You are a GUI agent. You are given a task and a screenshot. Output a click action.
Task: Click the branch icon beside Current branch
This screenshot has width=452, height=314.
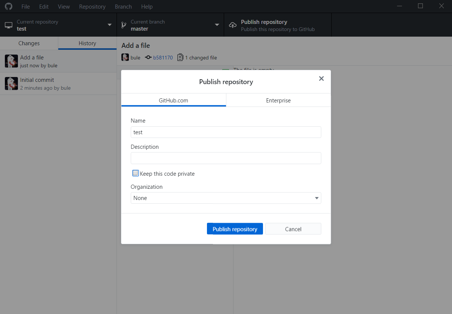pyautogui.click(x=124, y=25)
